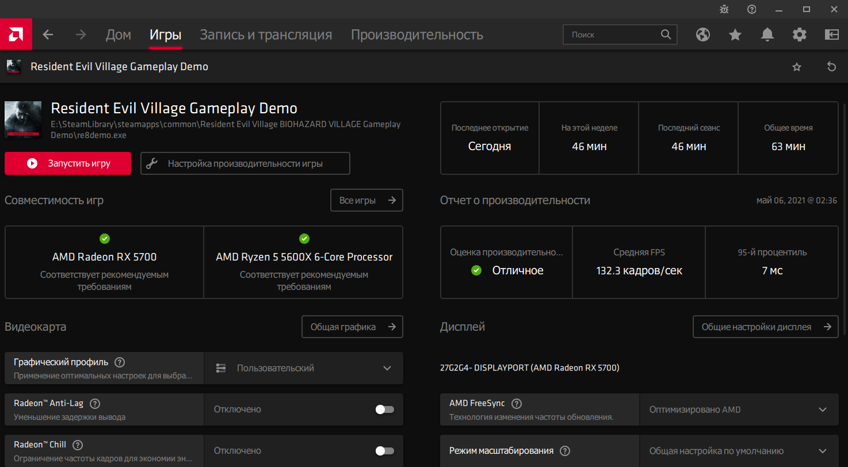Go back with the left arrow

pyautogui.click(x=48, y=35)
